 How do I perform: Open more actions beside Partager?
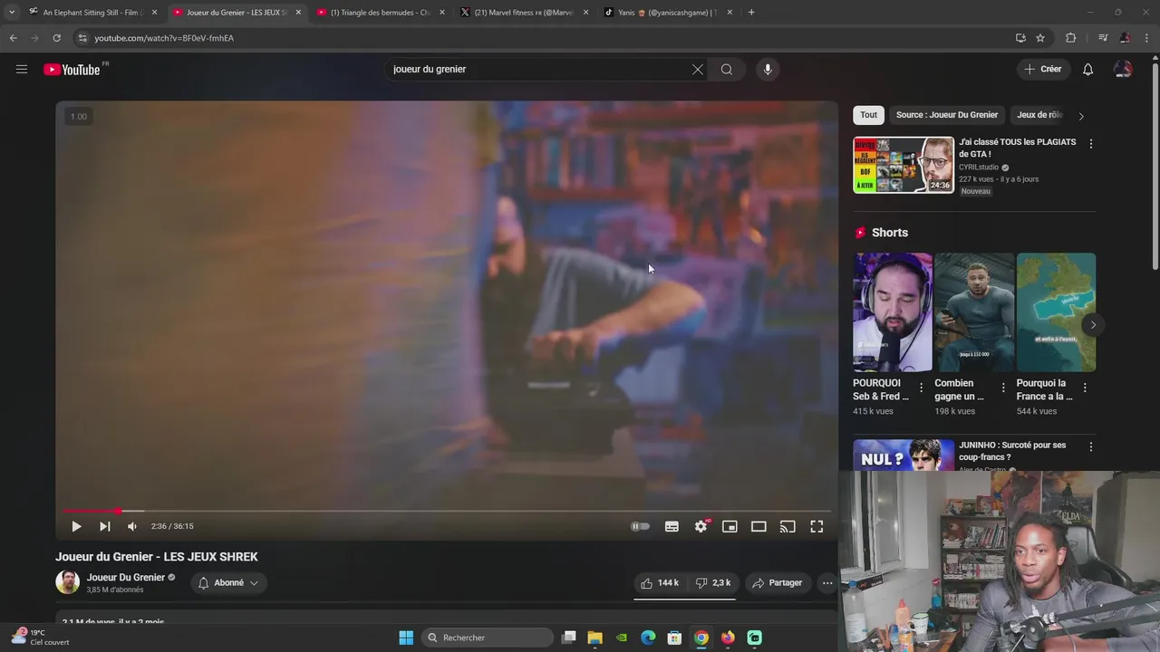coord(827,583)
